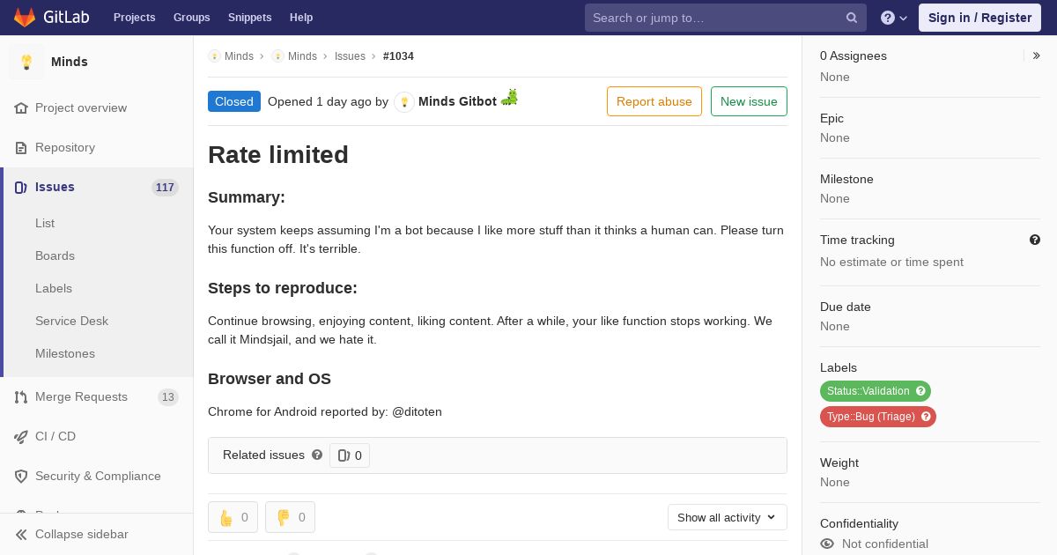
Task: Click Time tracking help icon
Action: 1035,240
